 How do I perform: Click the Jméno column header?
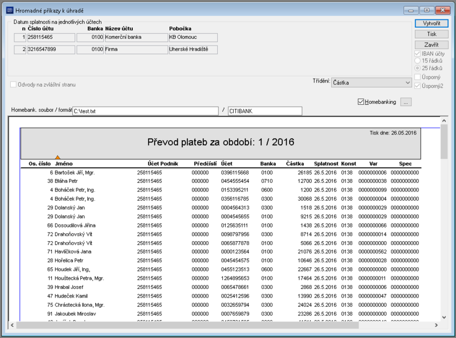(64, 164)
